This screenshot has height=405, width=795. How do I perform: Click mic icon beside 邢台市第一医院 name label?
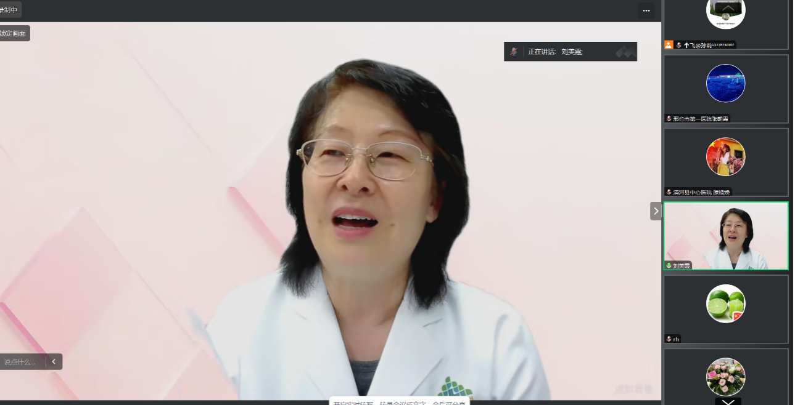[669, 118]
